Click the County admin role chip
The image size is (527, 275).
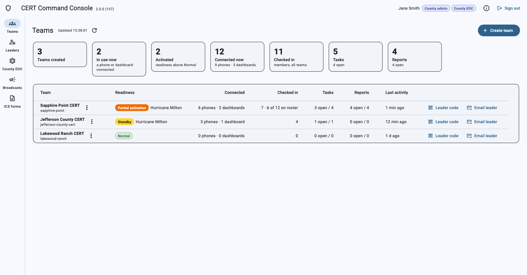click(x=436, y=8)
